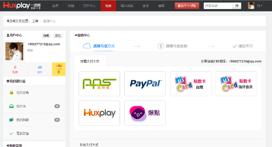Click the 搜 search button
The height and width of the screenshot is (147, 272).
[x=237, y=6]
